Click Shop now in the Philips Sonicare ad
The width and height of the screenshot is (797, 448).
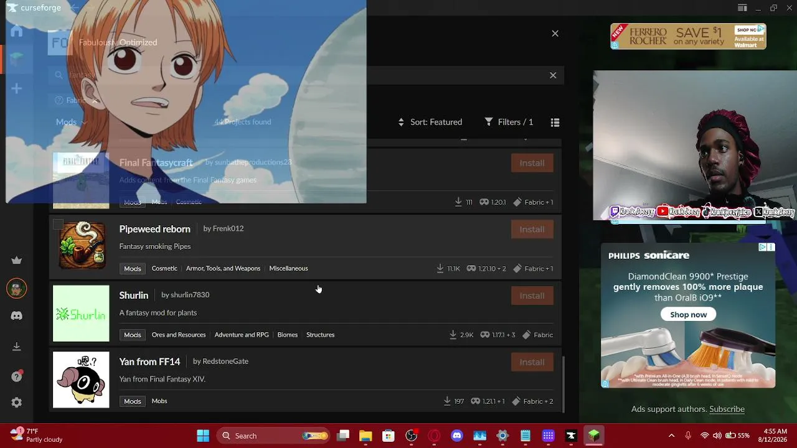click(688, 315)
